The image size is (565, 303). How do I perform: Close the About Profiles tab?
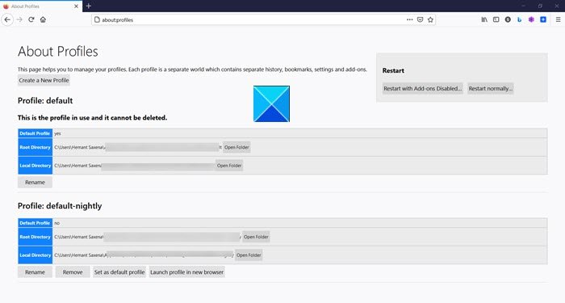76,6
